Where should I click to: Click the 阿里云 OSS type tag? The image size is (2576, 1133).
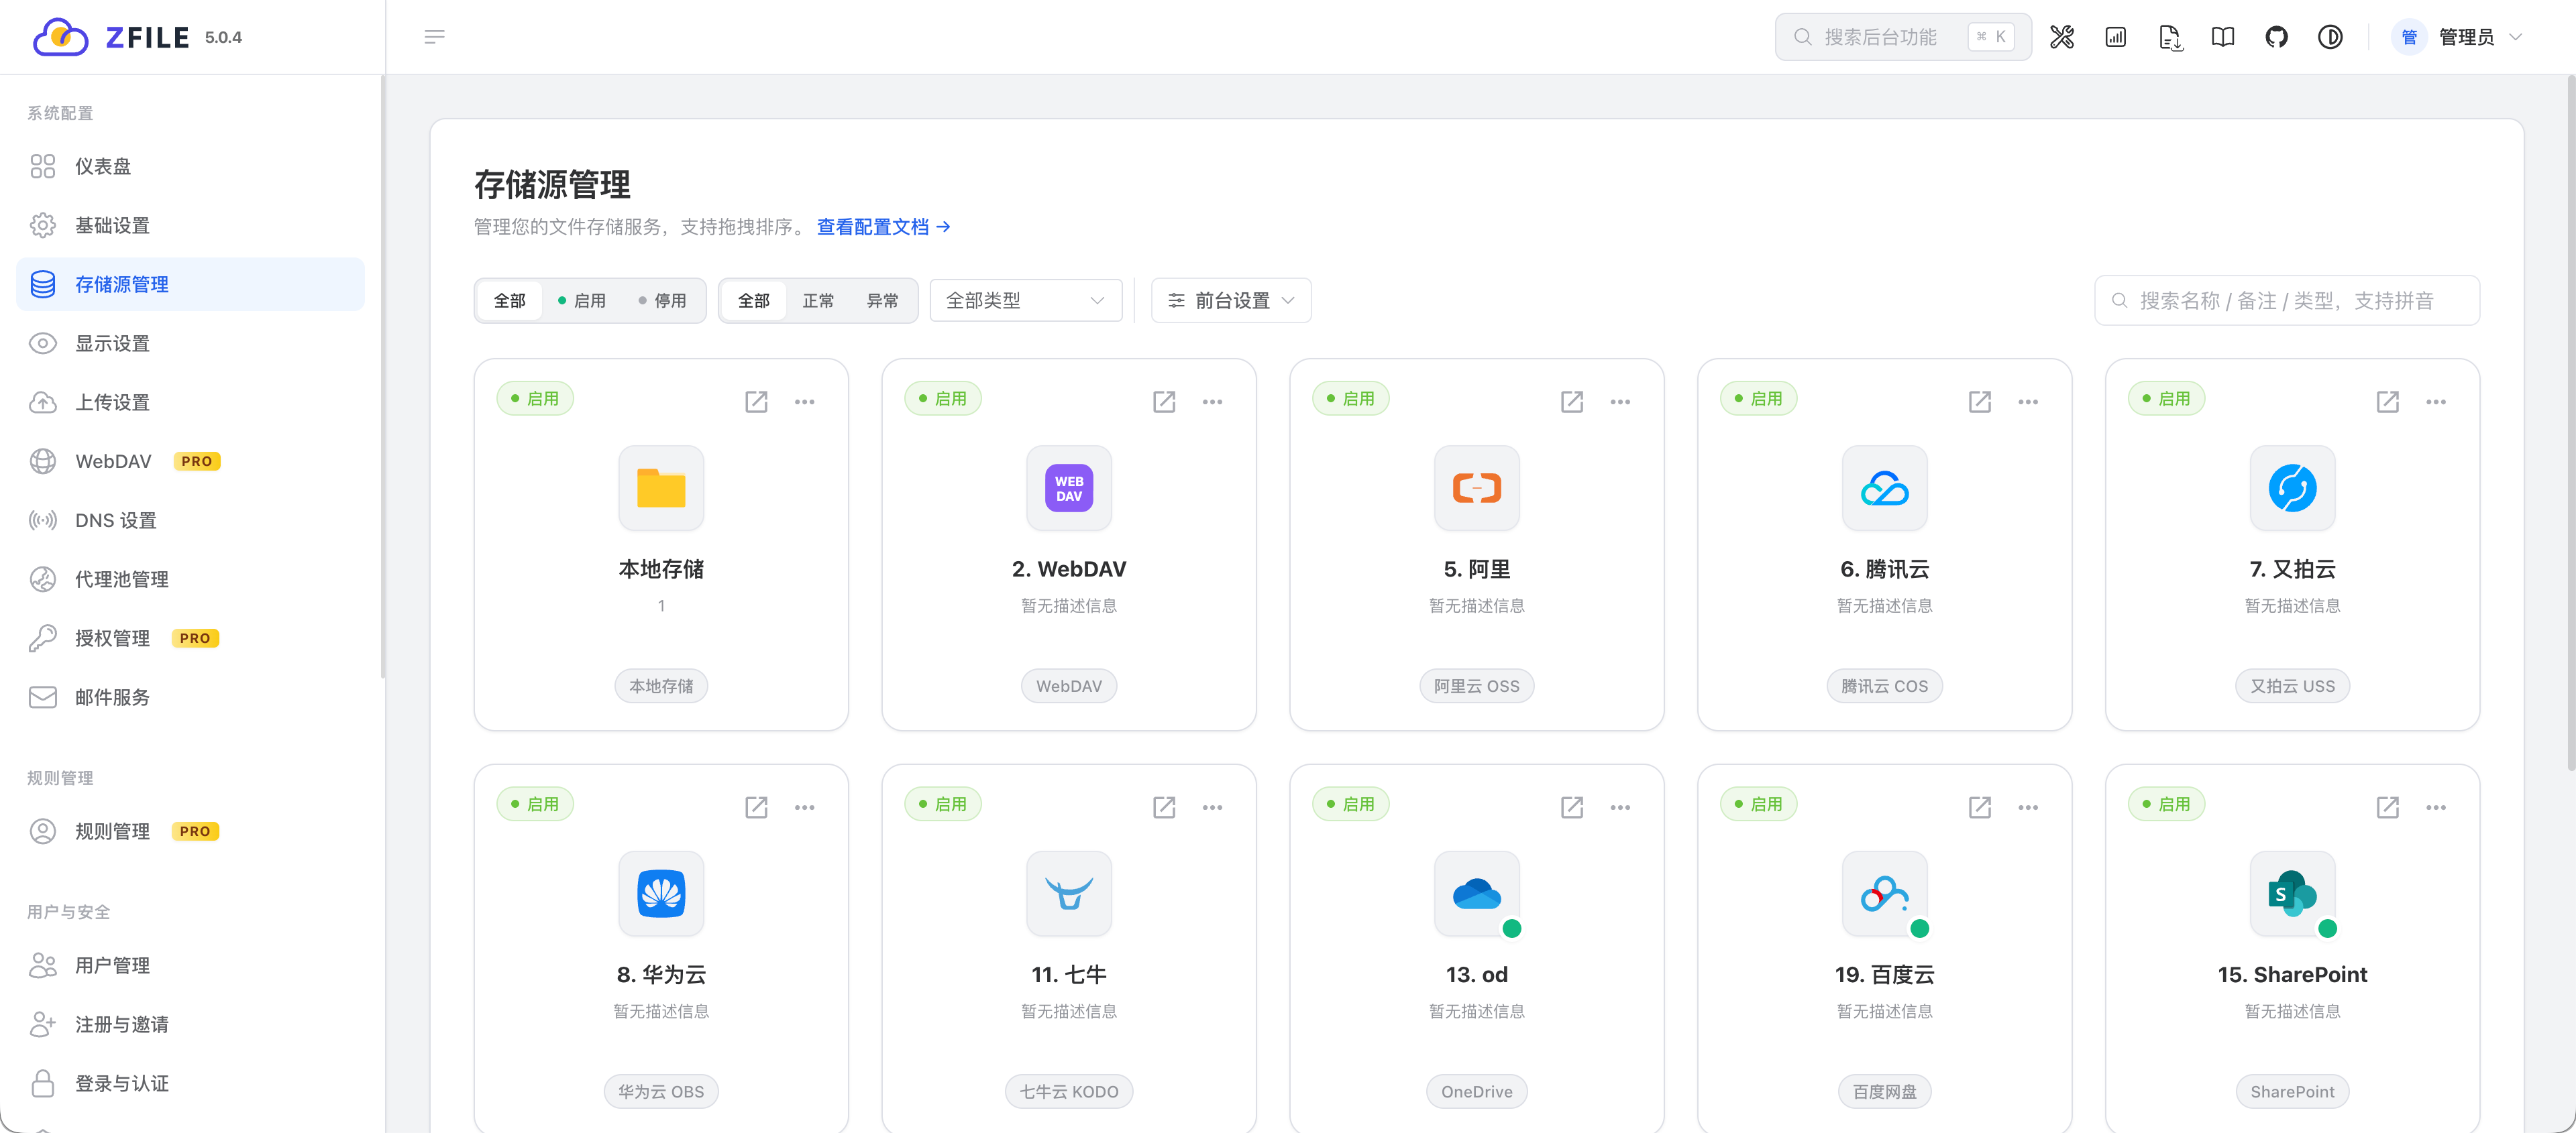(x=1476, y=687)
